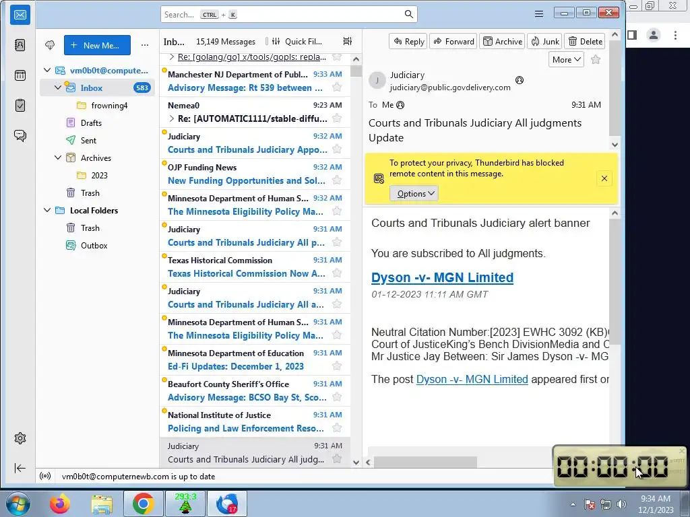Click the online status icon in status bar

point(45,476)
